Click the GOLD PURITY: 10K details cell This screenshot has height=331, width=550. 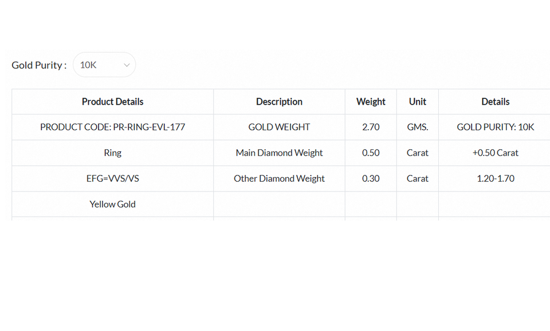[495, 127]
